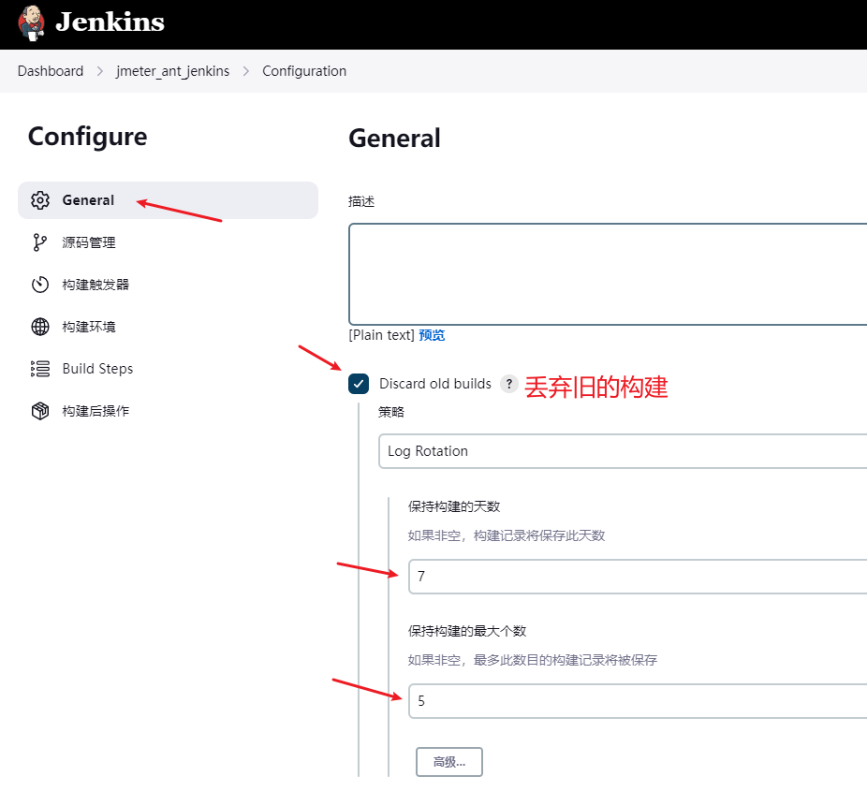The height and width of the screenshot is (791, 867).
Task: Open the Log Rotation strategy dropdown
Action: 623,451
